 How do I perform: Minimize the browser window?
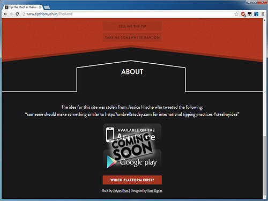click(249, 2)
